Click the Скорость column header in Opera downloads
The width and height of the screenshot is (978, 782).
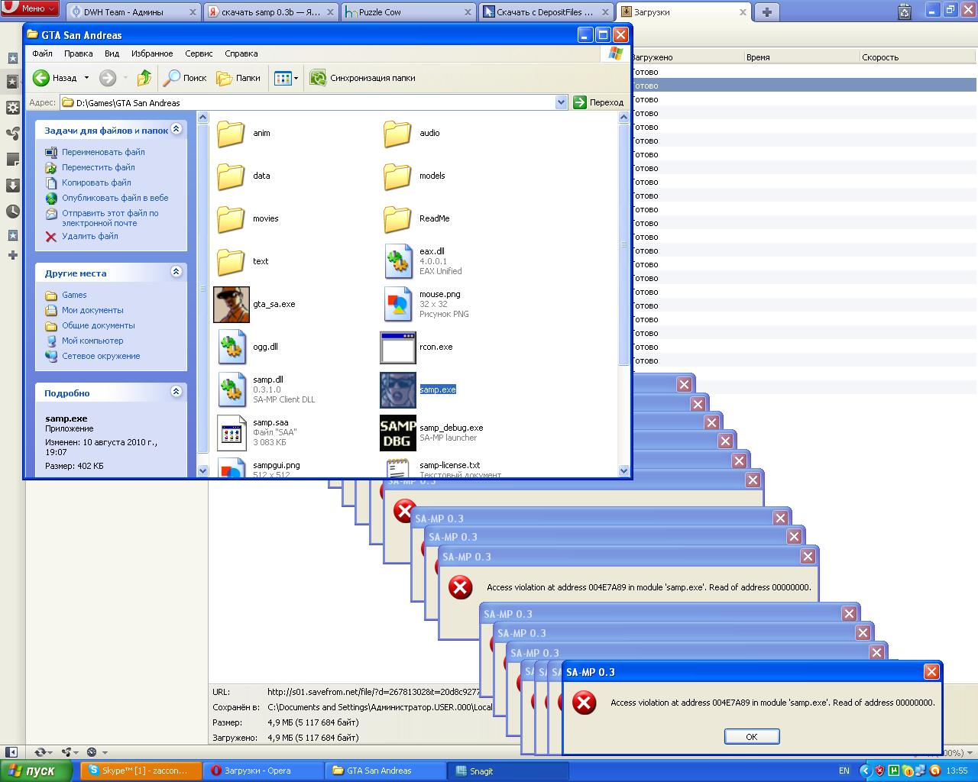click(918, 57)
